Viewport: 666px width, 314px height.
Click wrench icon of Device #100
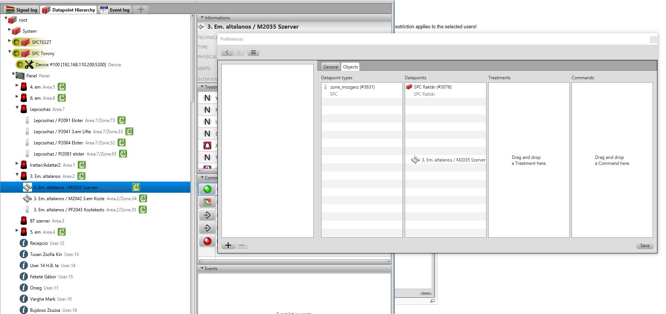coord(29,64)
